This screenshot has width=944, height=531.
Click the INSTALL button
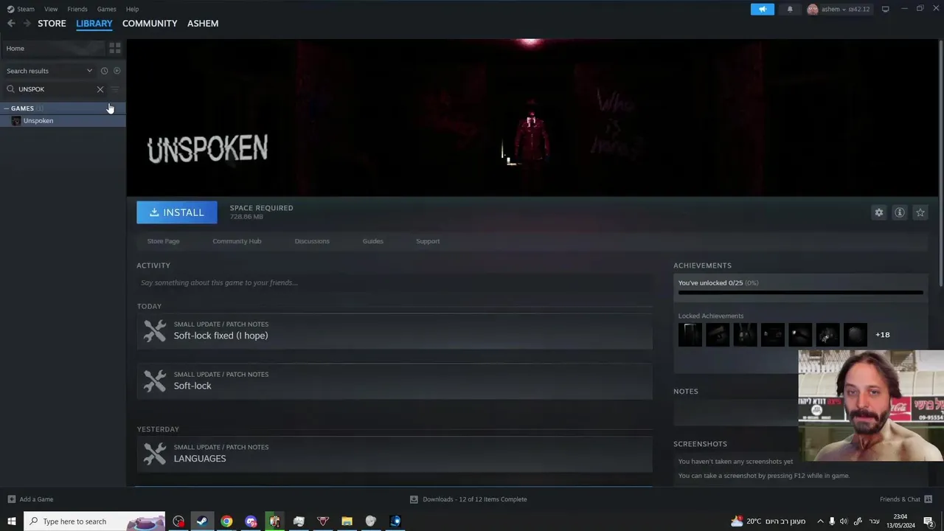coord(177,212)
